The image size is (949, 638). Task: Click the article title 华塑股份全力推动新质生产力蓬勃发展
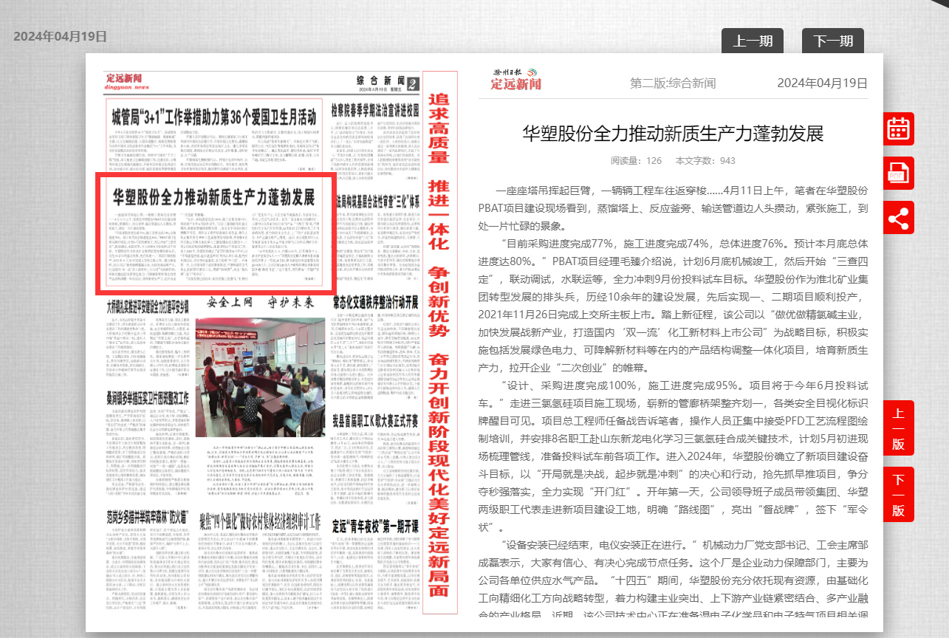[x=672, y=134]
